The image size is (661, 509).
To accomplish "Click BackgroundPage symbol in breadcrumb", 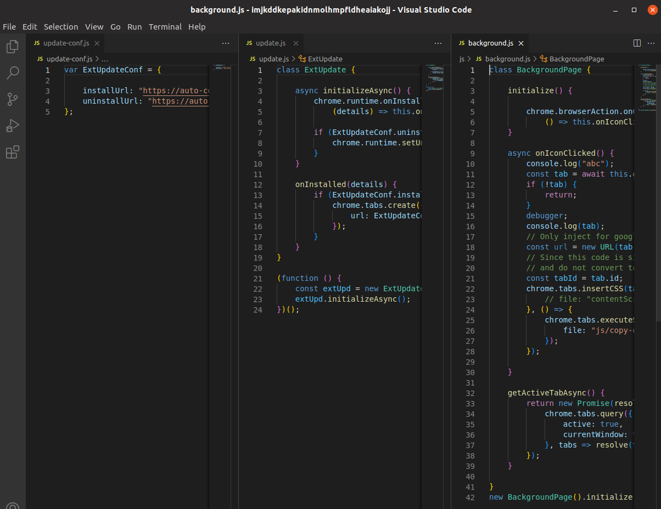I will pos(572,59).
